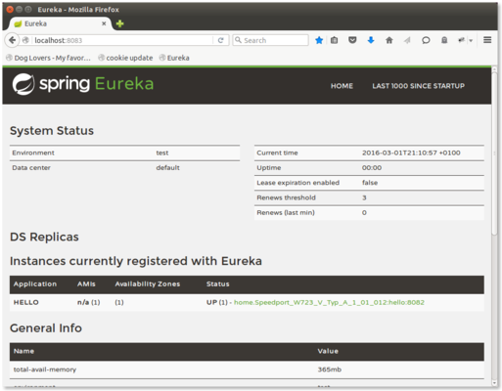Open the Eureka bookmark in bookmarks toolbar

(x=174, y=58)
